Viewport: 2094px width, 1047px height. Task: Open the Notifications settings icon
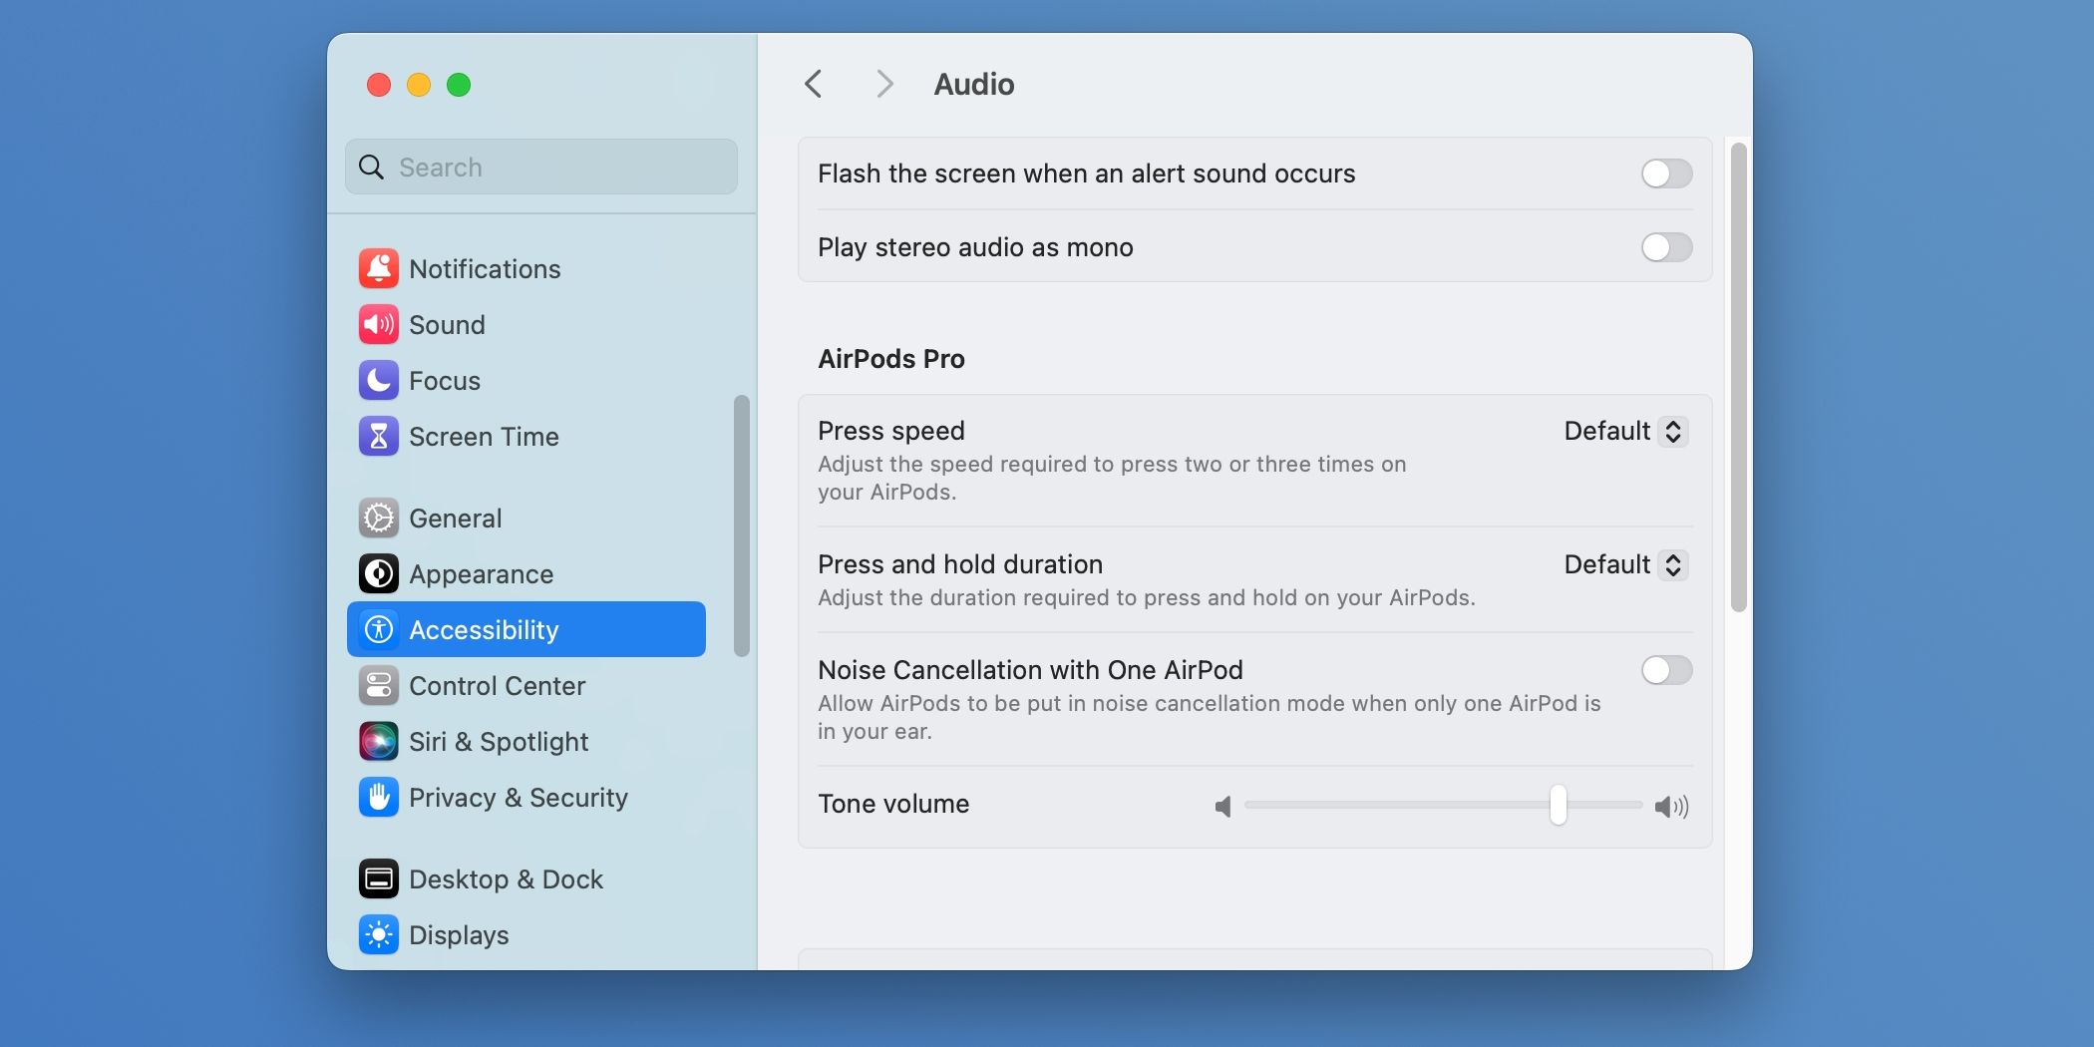pyautogui.click(x=379, y=268)
